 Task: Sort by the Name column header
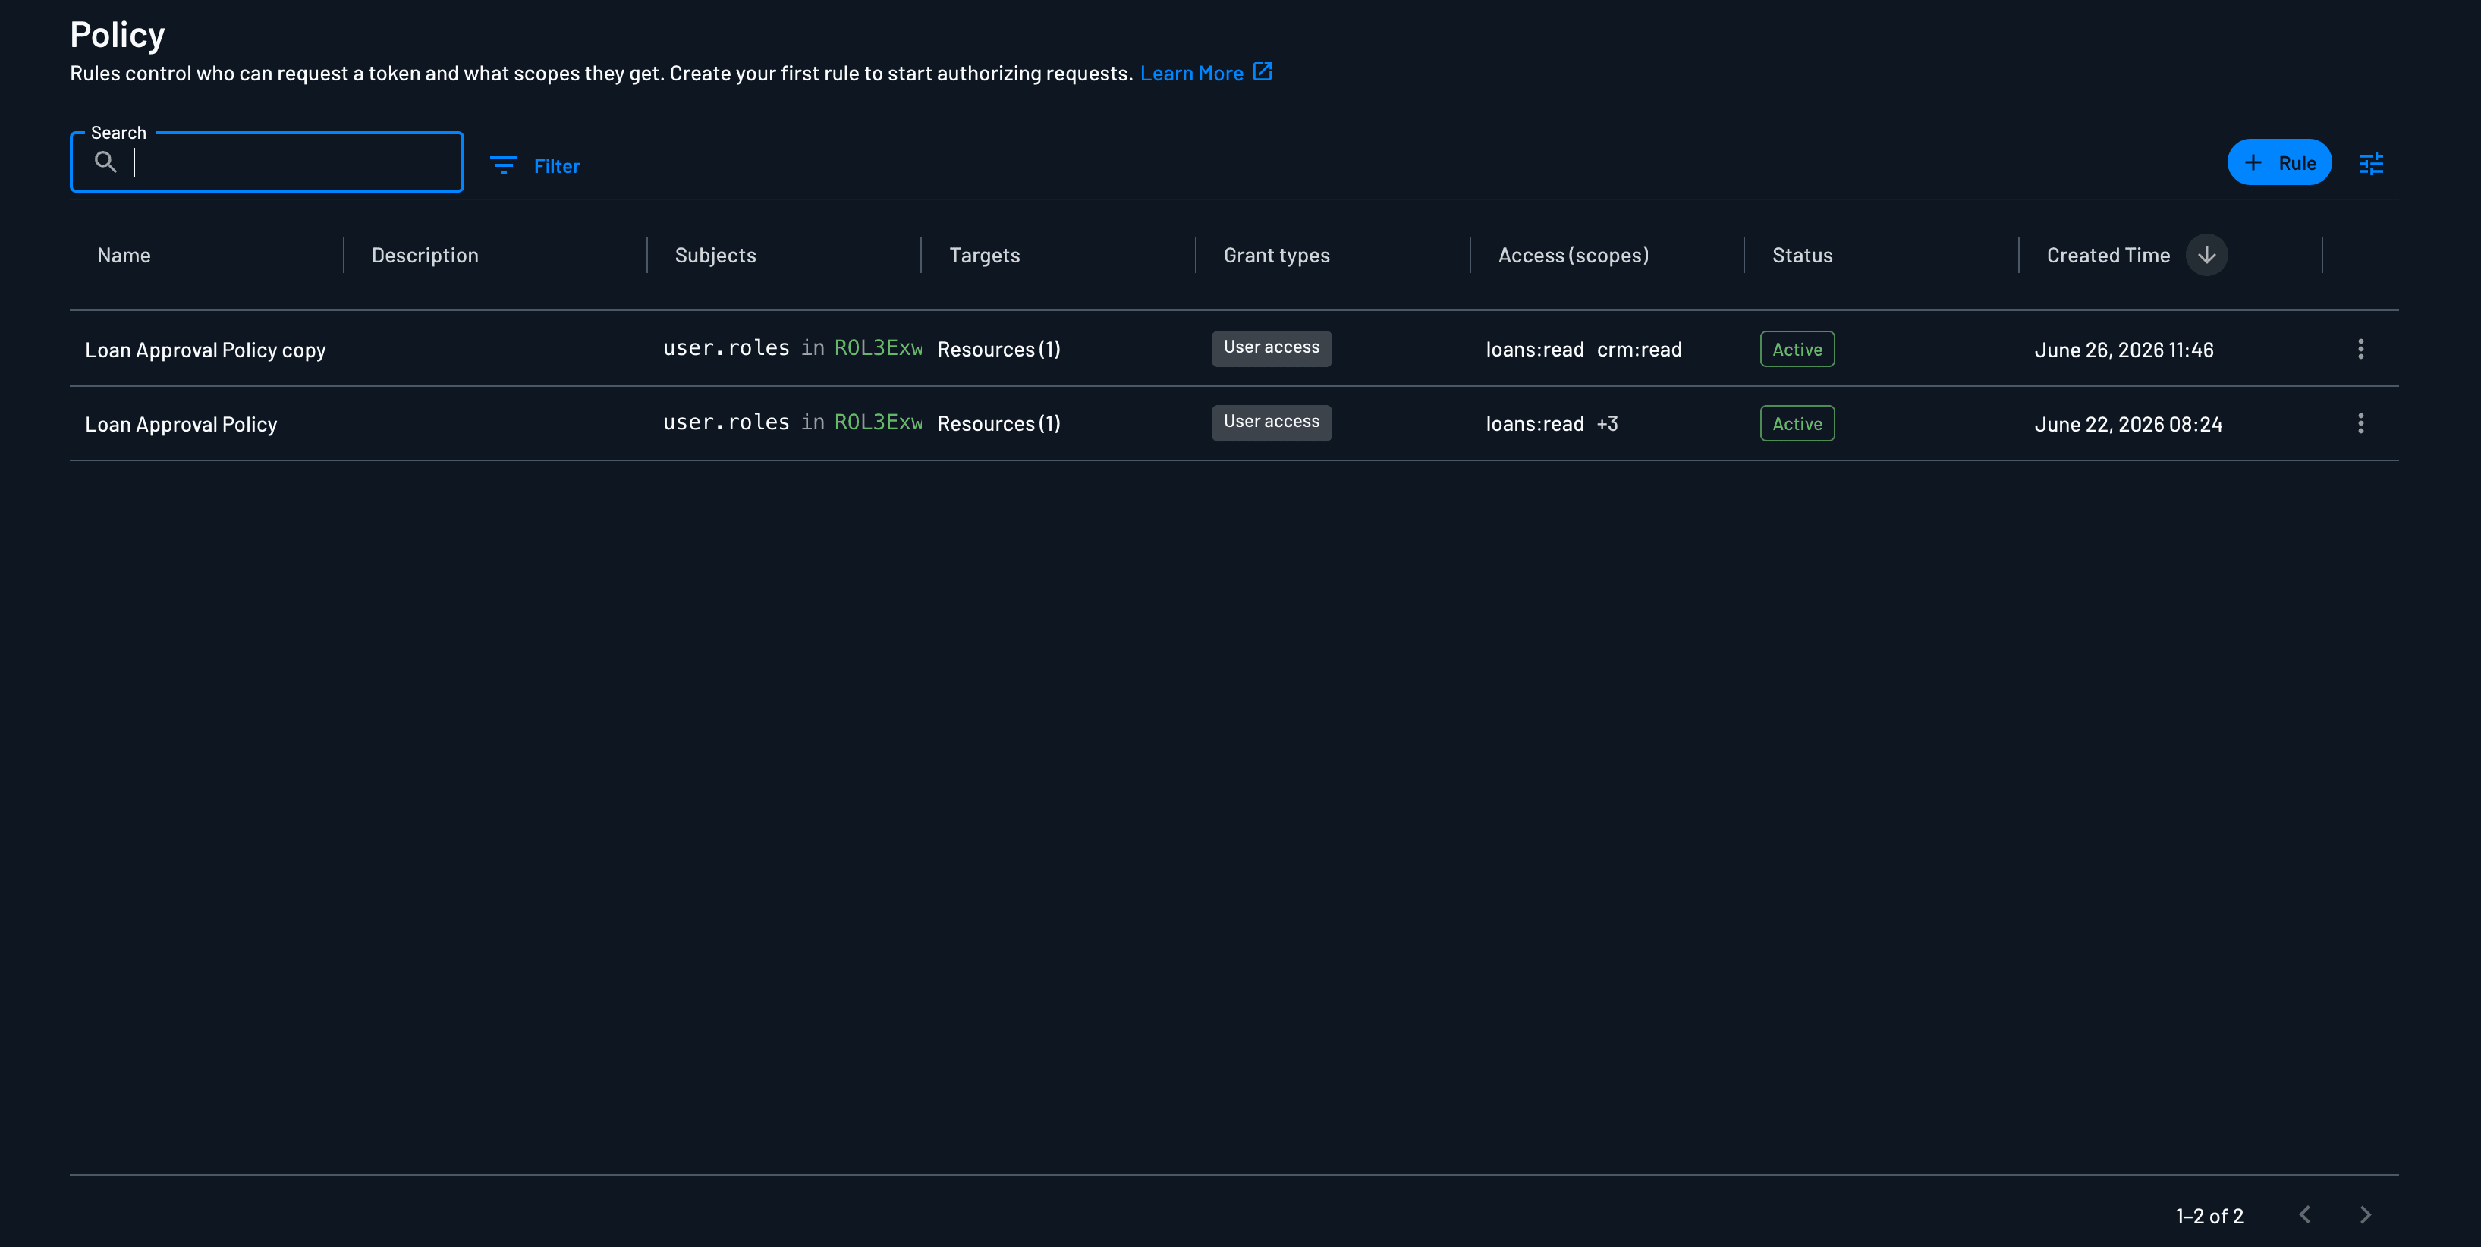[124, 255]
